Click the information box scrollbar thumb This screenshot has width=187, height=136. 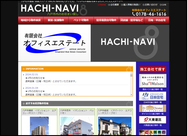point(131,75)
